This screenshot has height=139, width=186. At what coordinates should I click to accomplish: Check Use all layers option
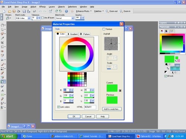[x=42, y=18]
